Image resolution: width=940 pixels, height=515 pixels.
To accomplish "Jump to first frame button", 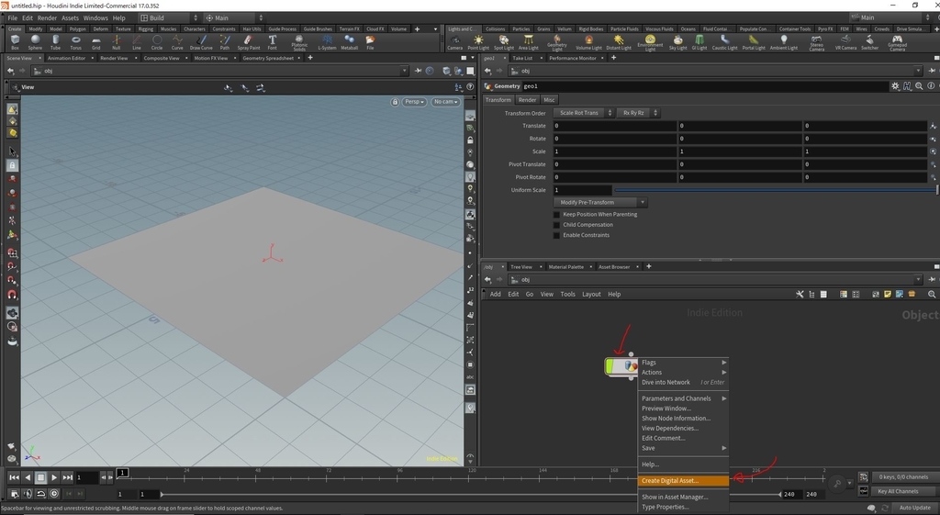I will click(x=14, y=478).
